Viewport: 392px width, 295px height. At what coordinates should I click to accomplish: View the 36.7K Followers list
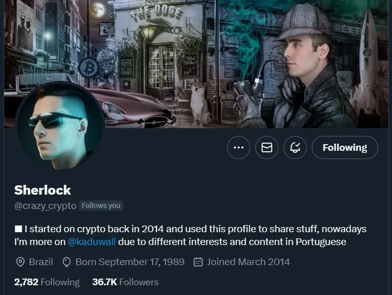tap(125, 282)
